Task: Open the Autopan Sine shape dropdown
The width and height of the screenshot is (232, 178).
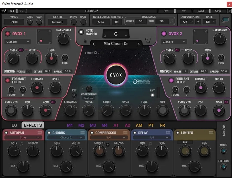Action: click(23, 138)
